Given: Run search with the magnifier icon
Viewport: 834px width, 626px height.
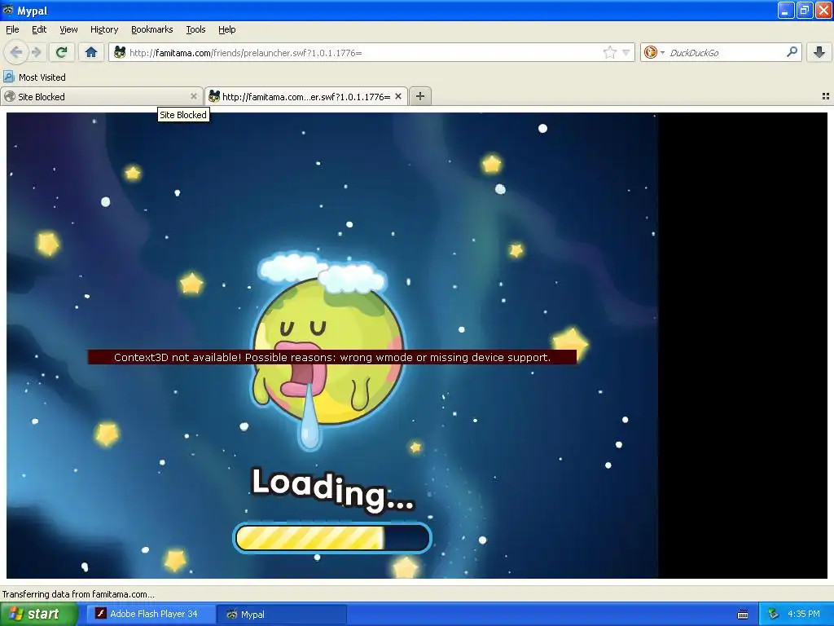Looking at the screenshot, I should 792,52.
